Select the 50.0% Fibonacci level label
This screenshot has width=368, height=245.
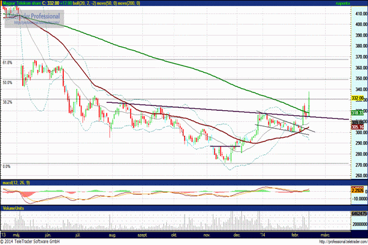(x=7, y=83)
